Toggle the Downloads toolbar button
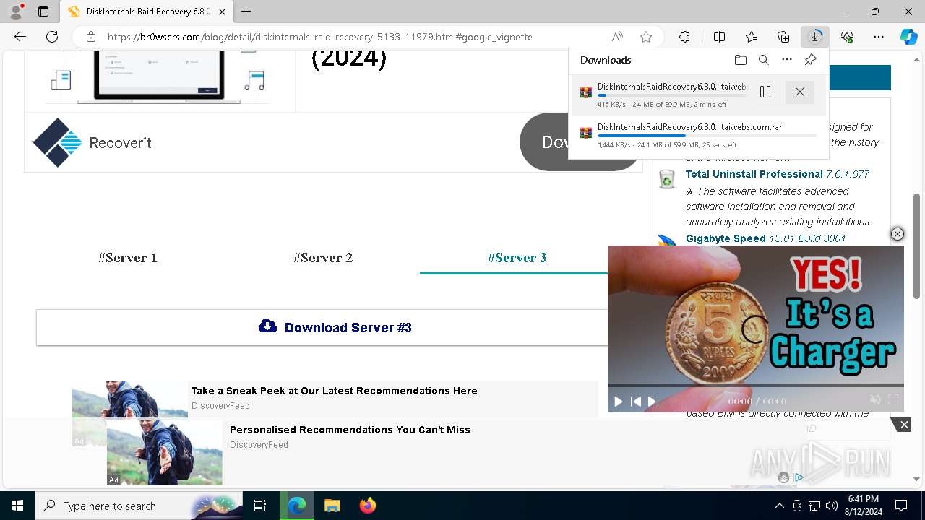925x520 pixels. (x=815, y=37)
